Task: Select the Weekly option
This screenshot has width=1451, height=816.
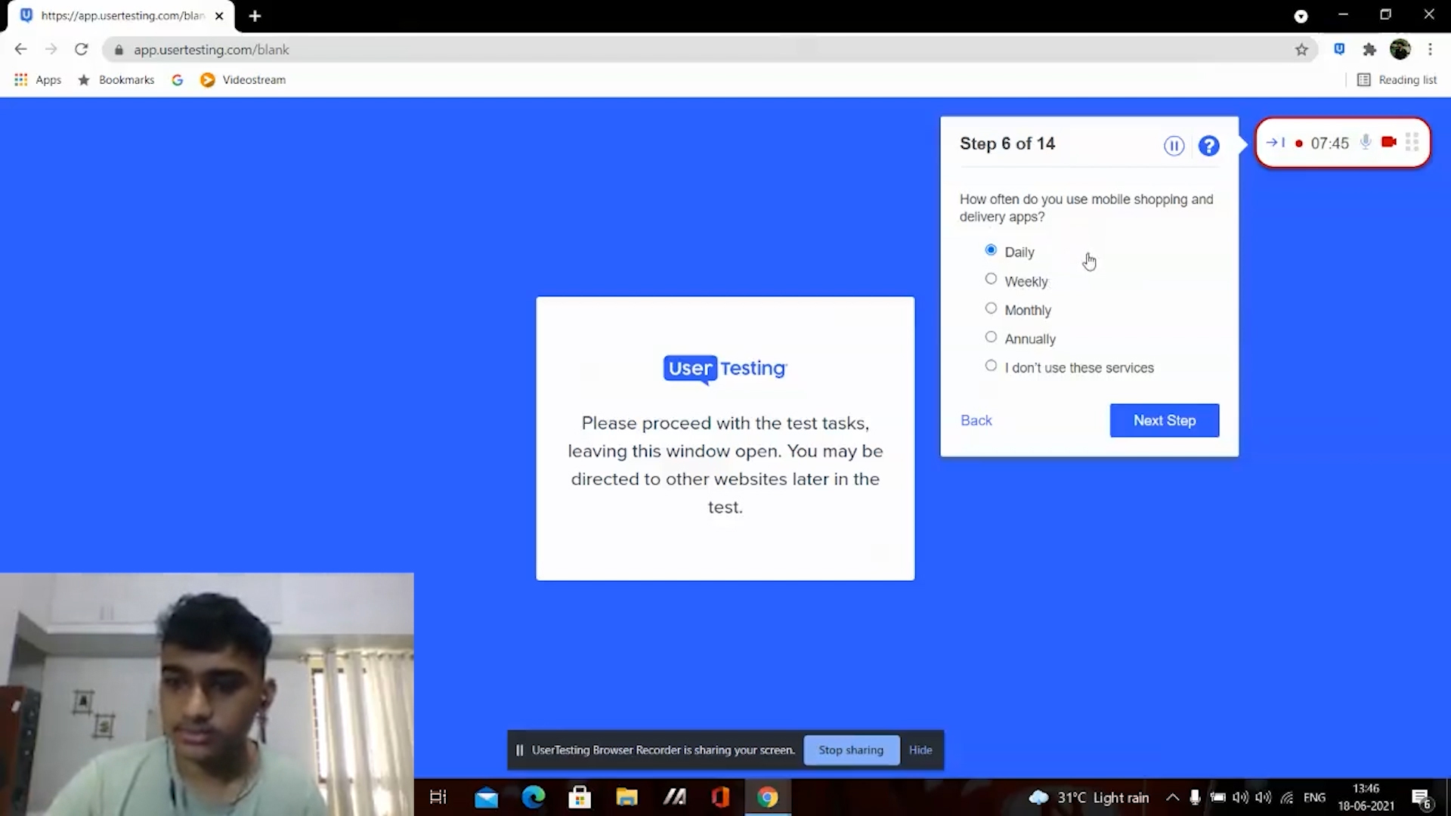Action: point(991,280)
